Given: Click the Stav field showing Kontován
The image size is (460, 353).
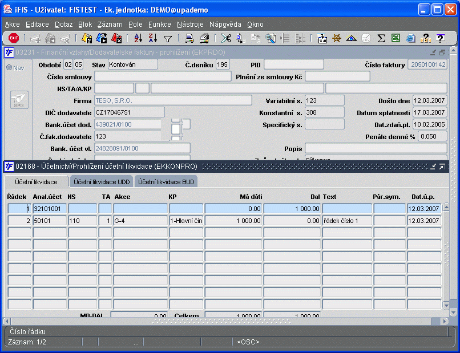Looking at the screenshot, I should pos(133,64).
